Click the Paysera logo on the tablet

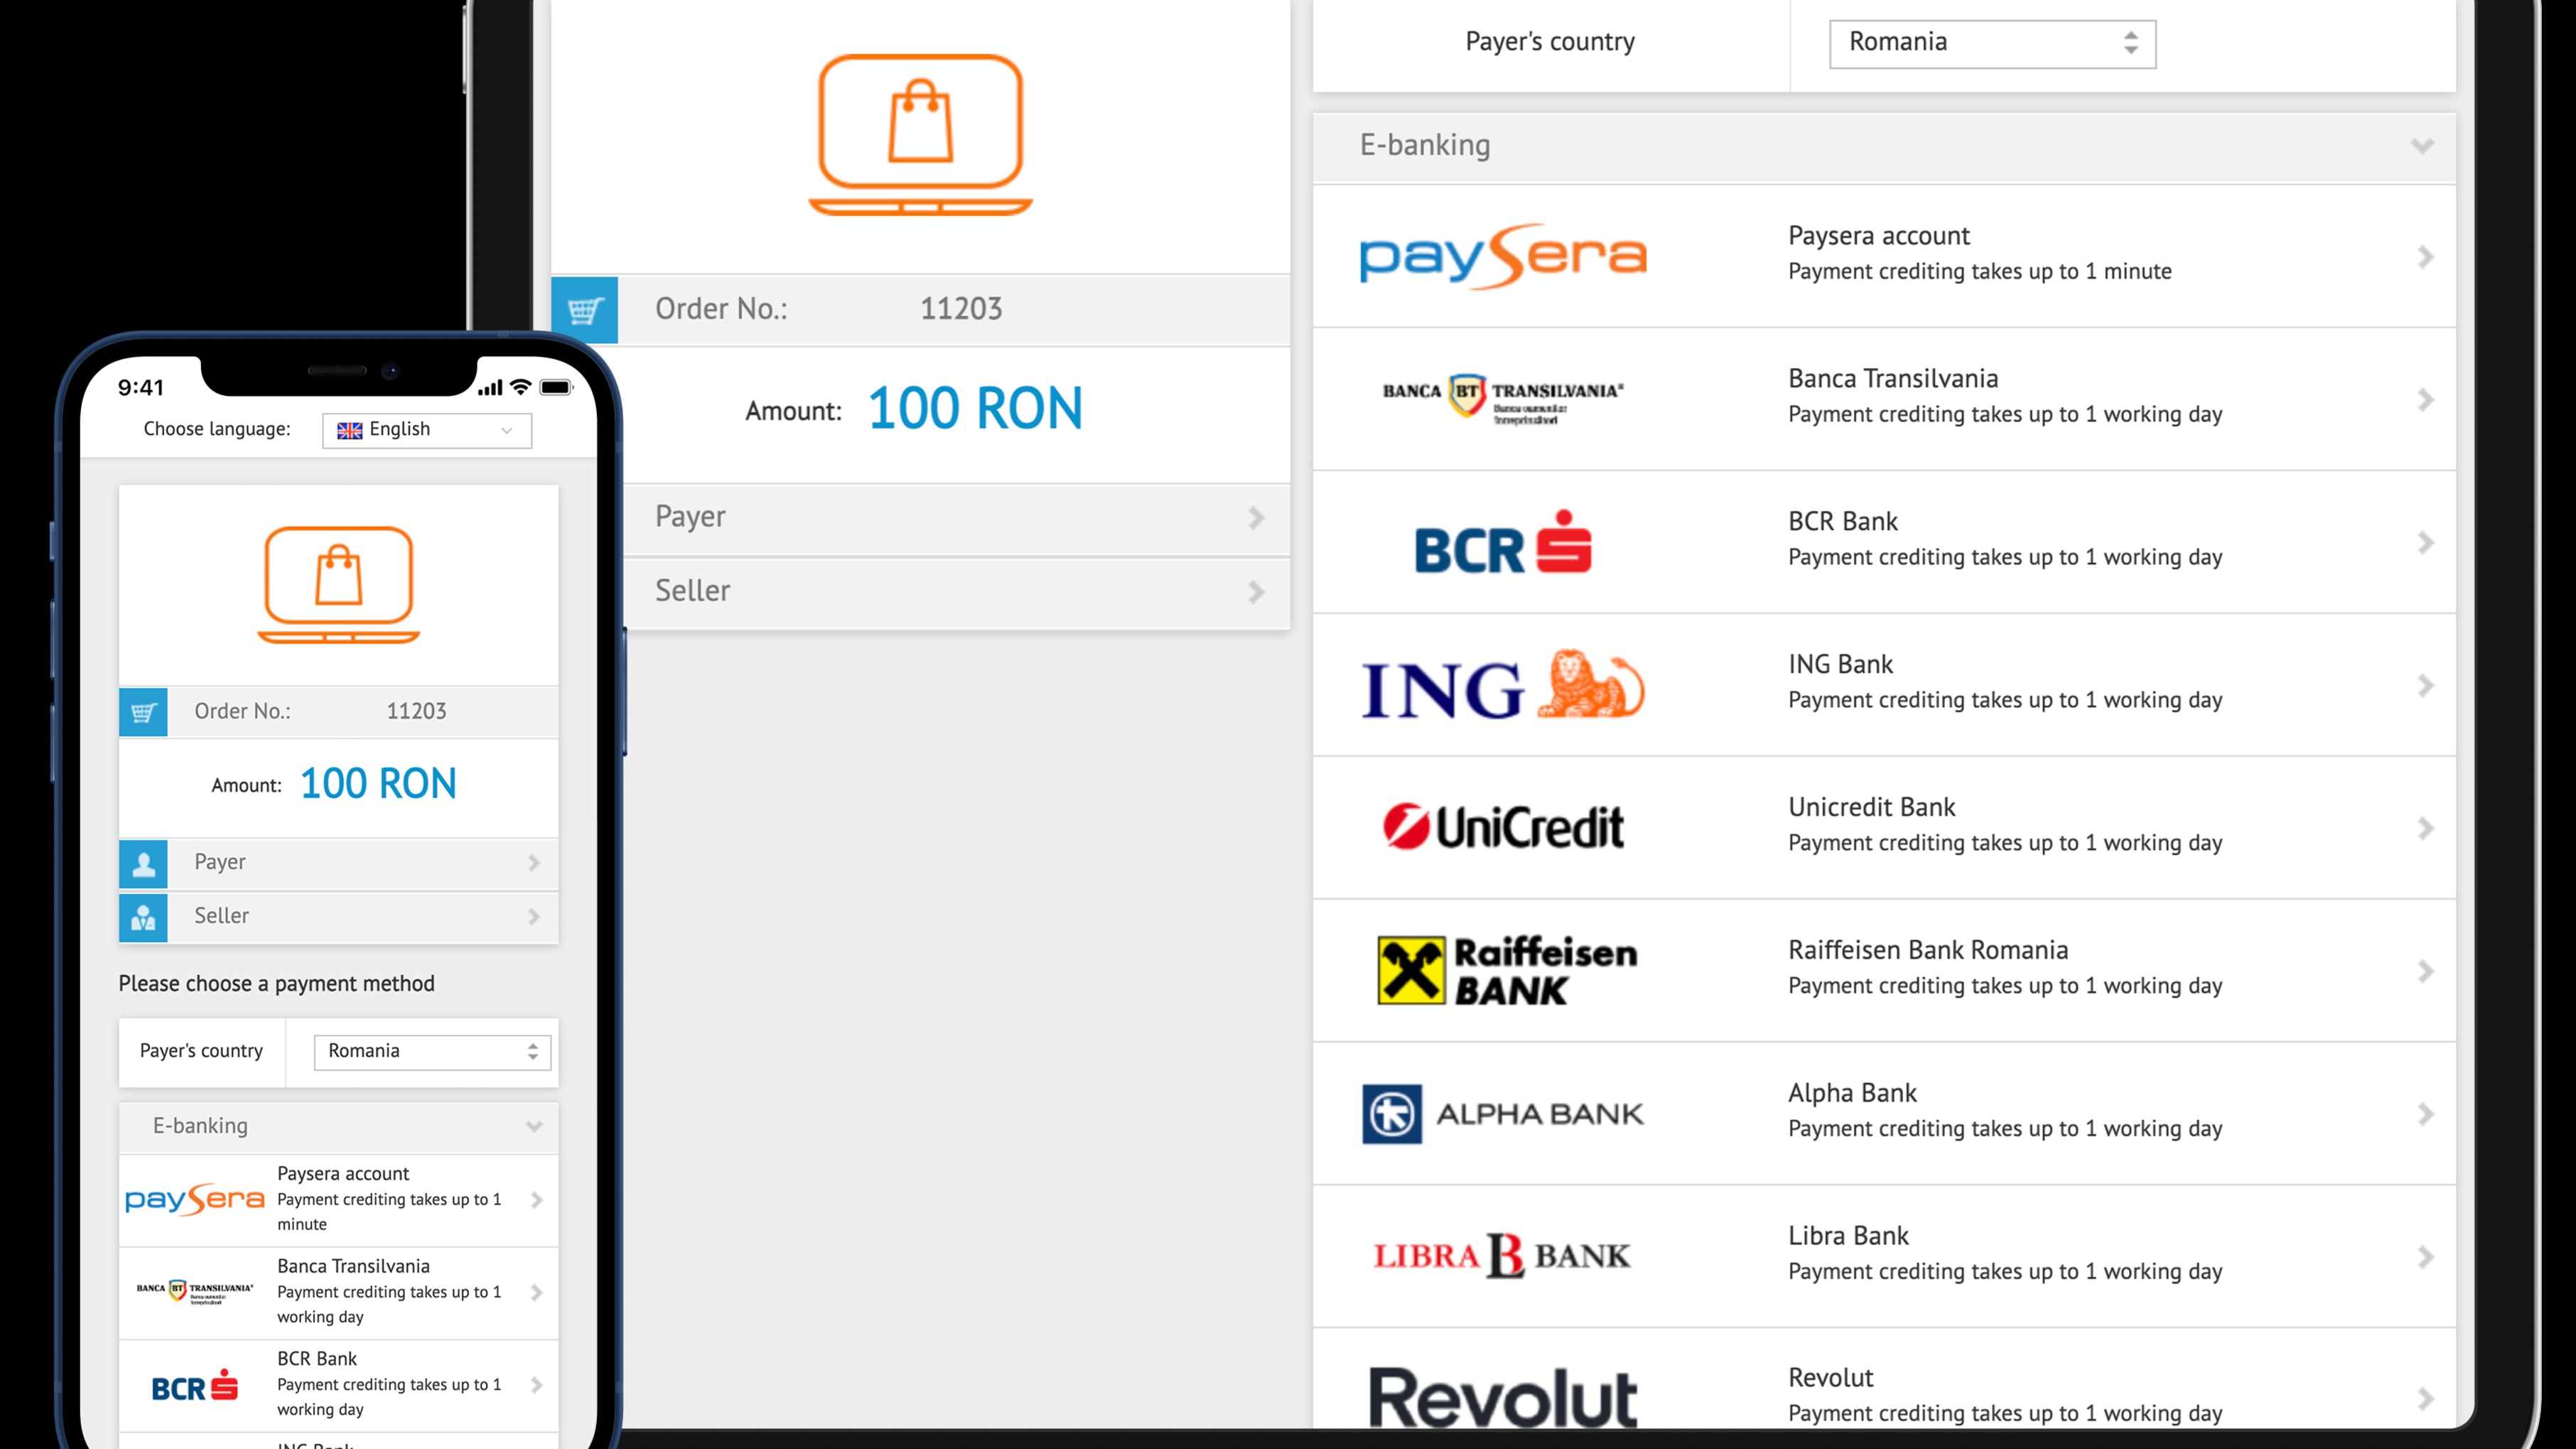(x=1503, y=256)
